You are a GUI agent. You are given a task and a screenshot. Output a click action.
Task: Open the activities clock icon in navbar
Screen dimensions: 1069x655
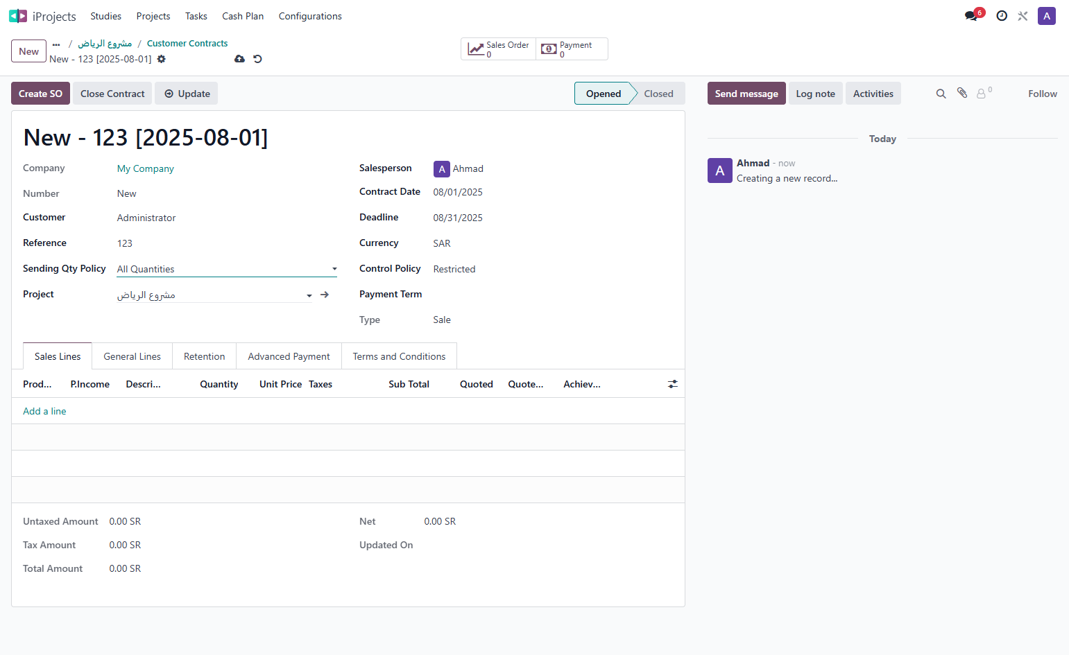(1002, 16)
